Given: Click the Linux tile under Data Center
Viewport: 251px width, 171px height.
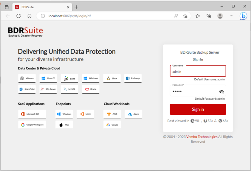Looking at the screenshot, I should 112,78.
